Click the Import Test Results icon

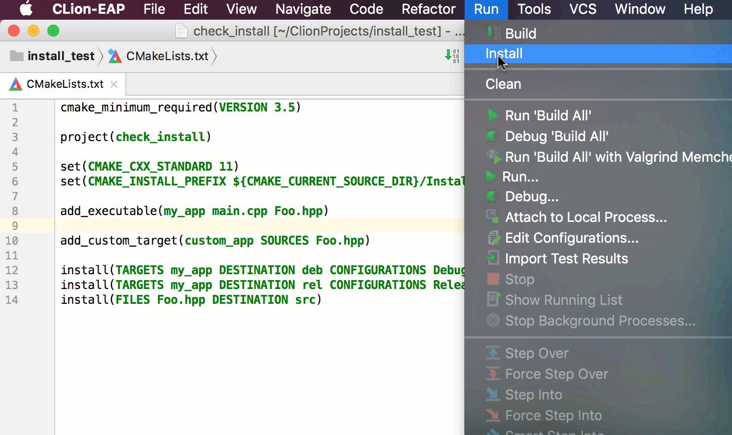[493, 258]
